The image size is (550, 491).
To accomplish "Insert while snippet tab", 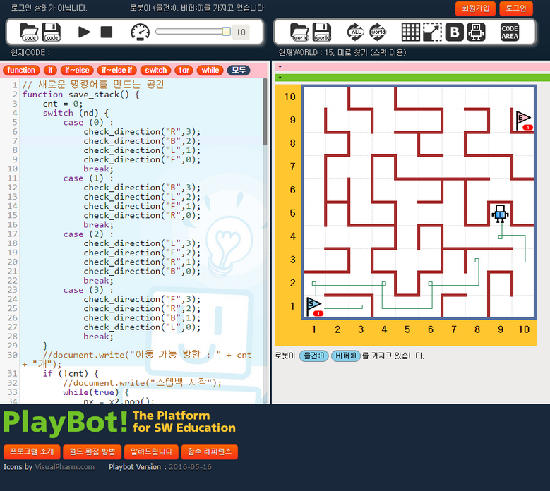I will click(210, 70).
